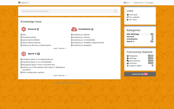Open Setting up Persona authentication article
The height and width of the screenshot is (109, 174).
click(37, 45)
